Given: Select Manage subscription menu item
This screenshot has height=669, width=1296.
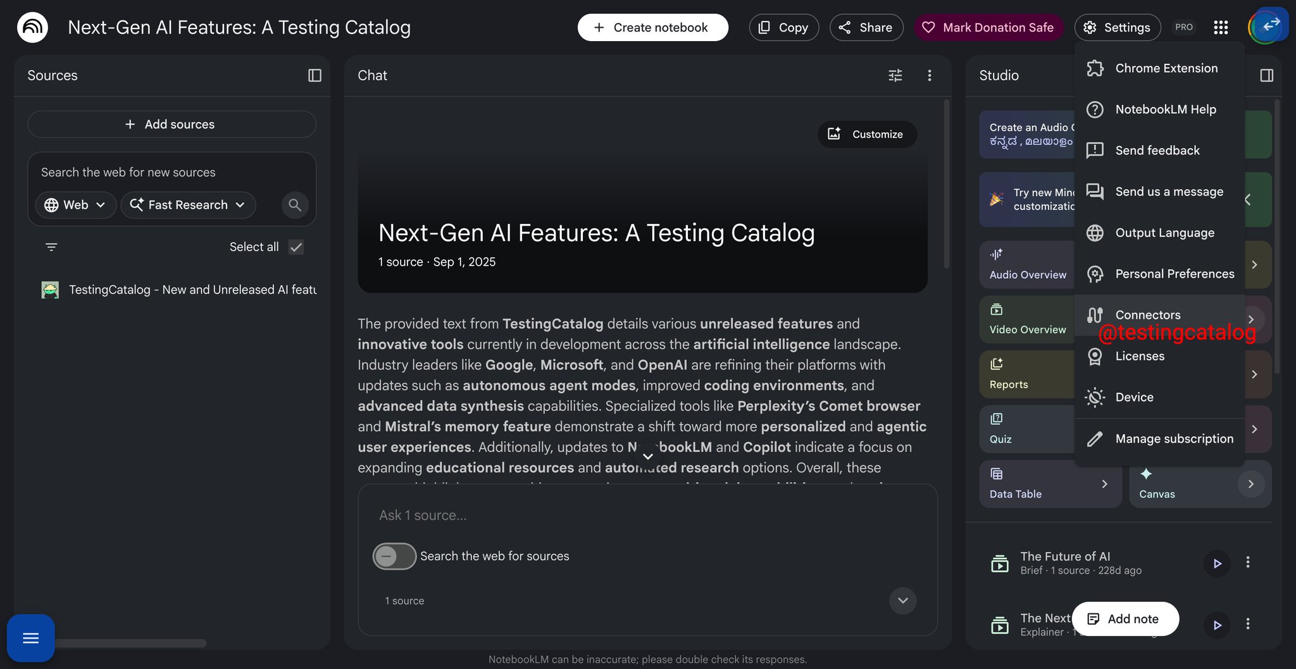Looking at the screenshot, I should (1160, 439).
